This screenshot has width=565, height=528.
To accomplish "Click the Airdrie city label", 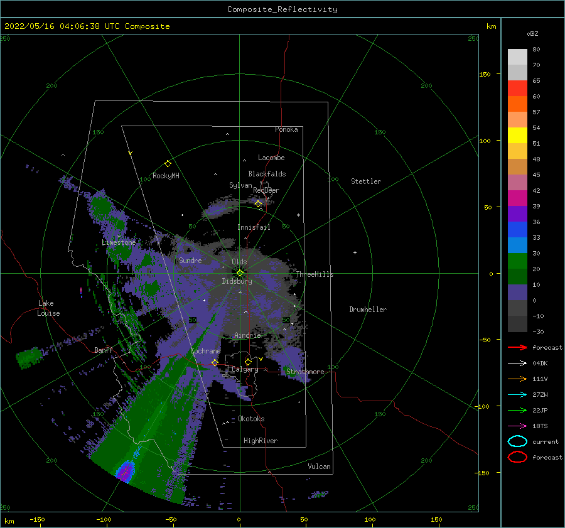I will 247,335.
